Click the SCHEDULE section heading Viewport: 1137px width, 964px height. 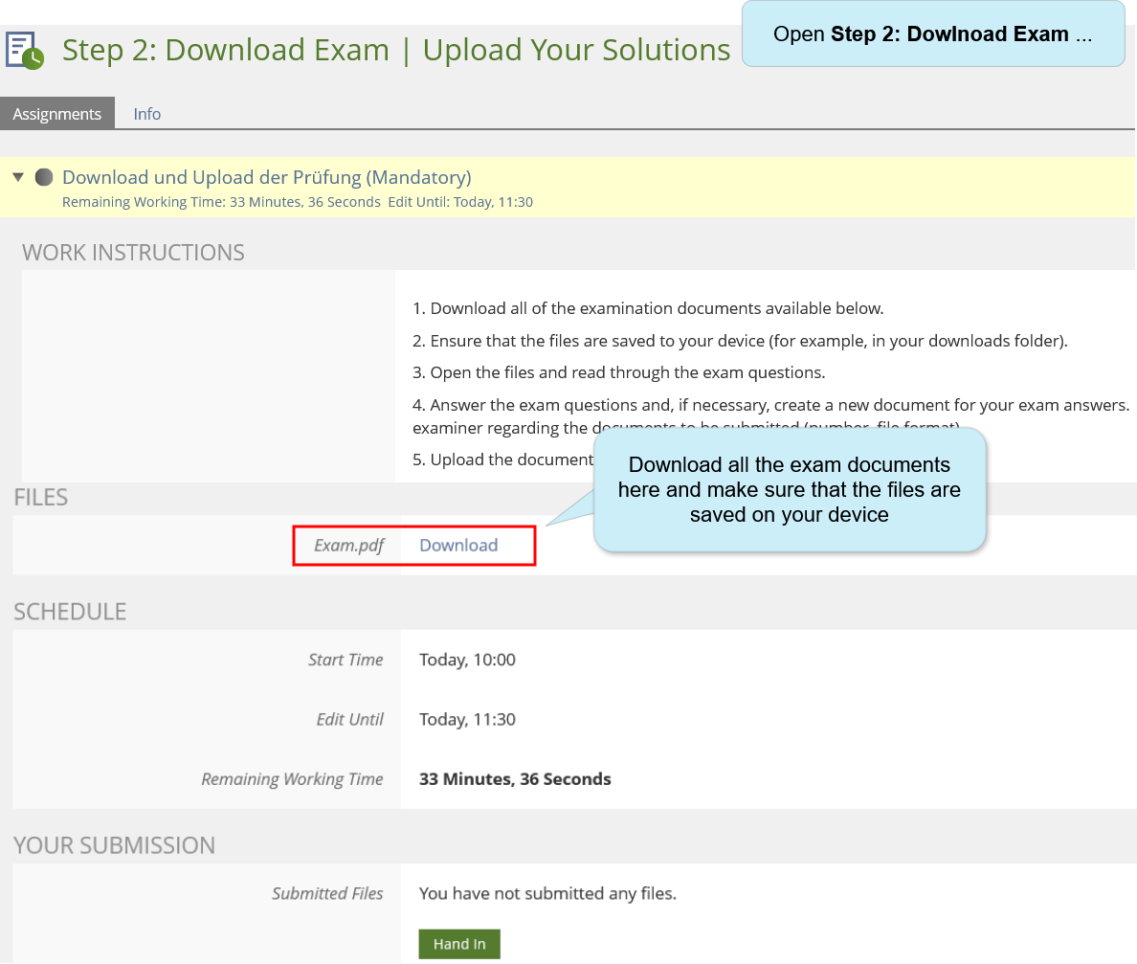[x=70, y=612]
